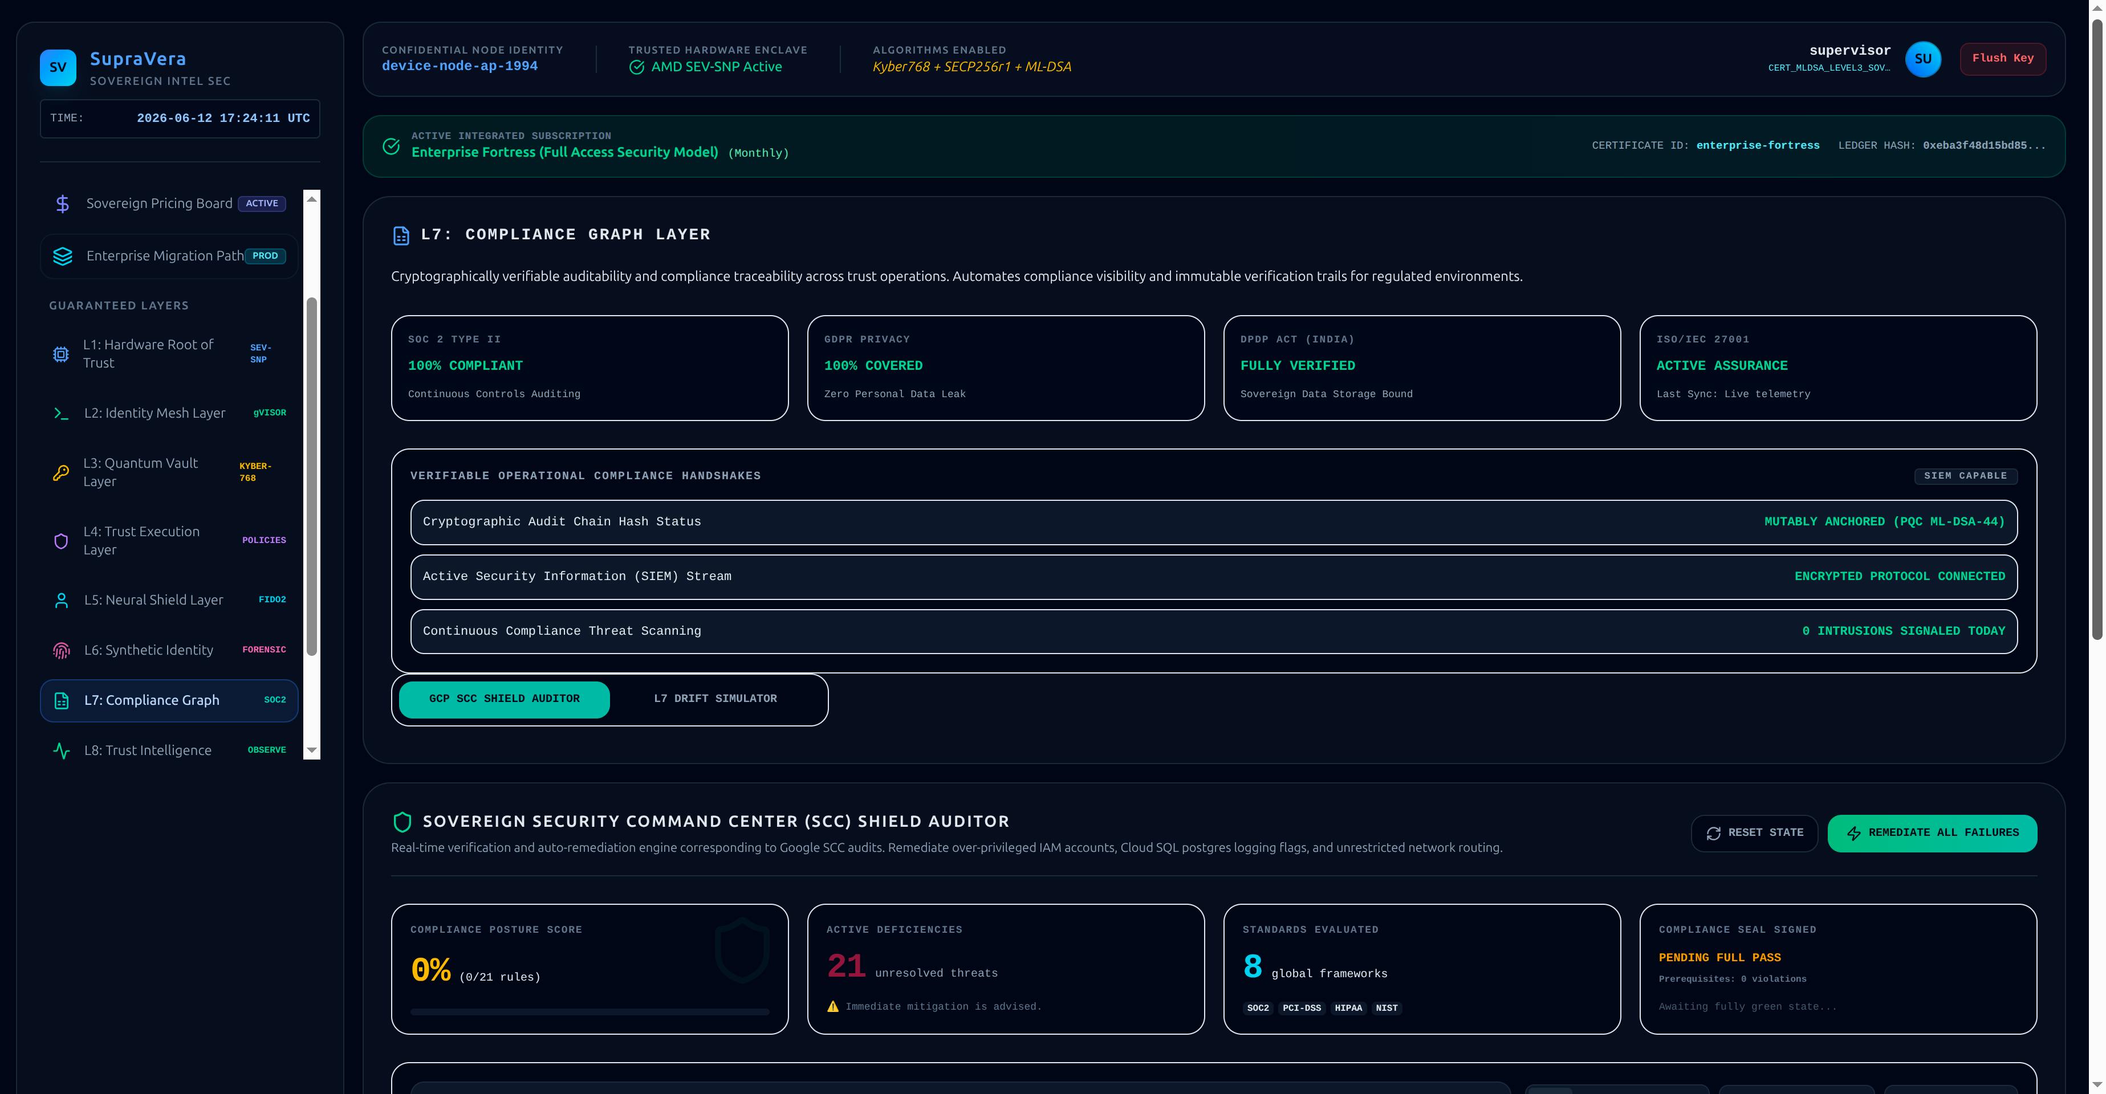Screen dimensions: 2106x1094
Task: Go to L5: Neural Shield Layer
Action: (169, 601)
